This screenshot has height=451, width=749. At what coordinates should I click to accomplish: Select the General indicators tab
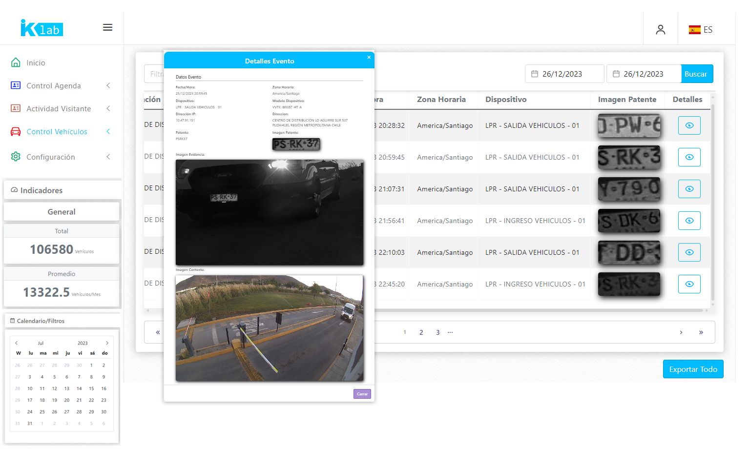pyautogui.click(x=62, y=212)
